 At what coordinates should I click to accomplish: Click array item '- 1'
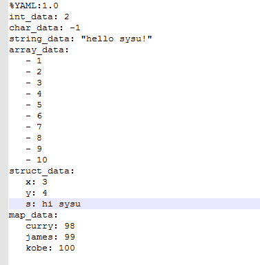(x=34, y=61)
